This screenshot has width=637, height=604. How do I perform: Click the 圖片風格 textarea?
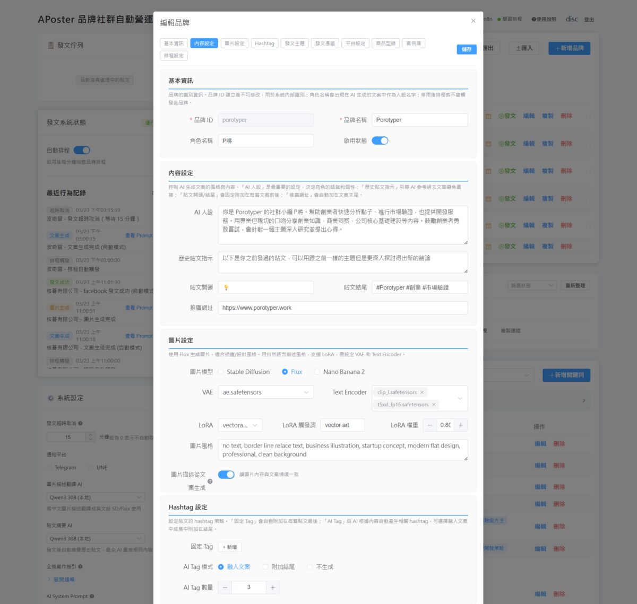click(343, 450)
